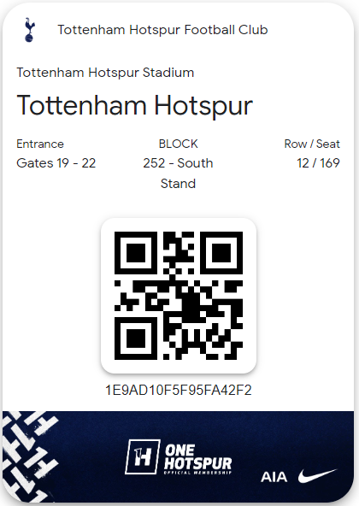Image resolution: width=359 pixels, height=506 pixels.
Task: Click the patterned 1H graphic in footer
Action: pyautogui.click(x=31, y=456)
